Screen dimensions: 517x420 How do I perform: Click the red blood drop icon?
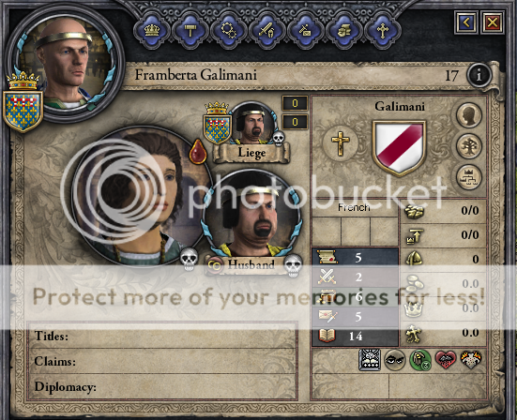[x=198, y=152]
